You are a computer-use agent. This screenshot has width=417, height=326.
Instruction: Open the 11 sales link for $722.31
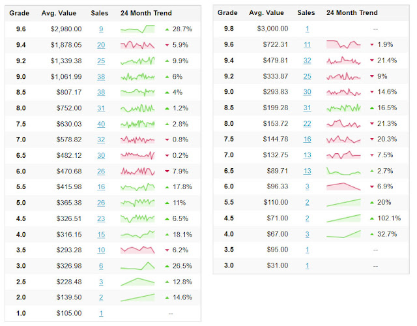point(307,45)
